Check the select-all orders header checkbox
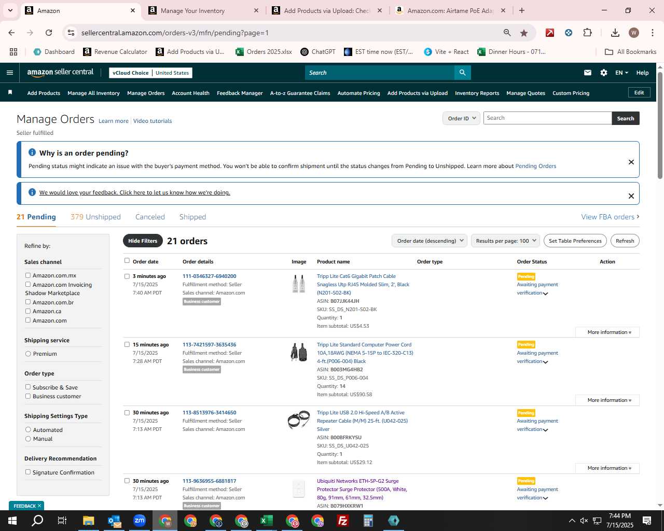The height and width of the screenshot is (531, 664). pyautogui.click(x=127, y=261)
